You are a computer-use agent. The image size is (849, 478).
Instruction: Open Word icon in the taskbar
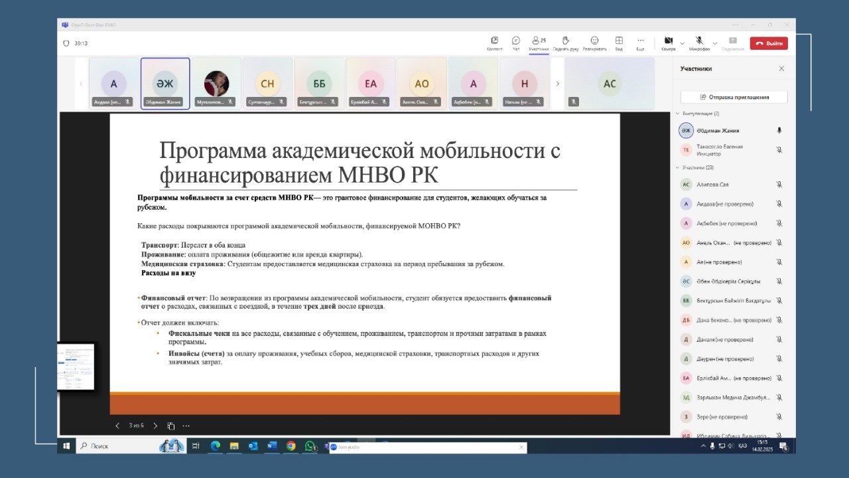tap(271, 446)
